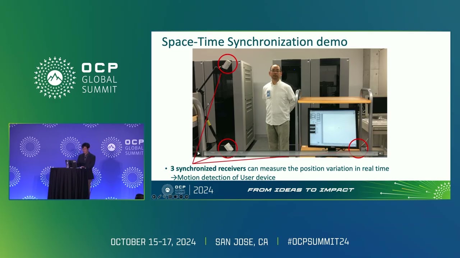The image size is (460, 258).
Task: Click the large OCP Global Summit logo
Action: click(76, 77)
